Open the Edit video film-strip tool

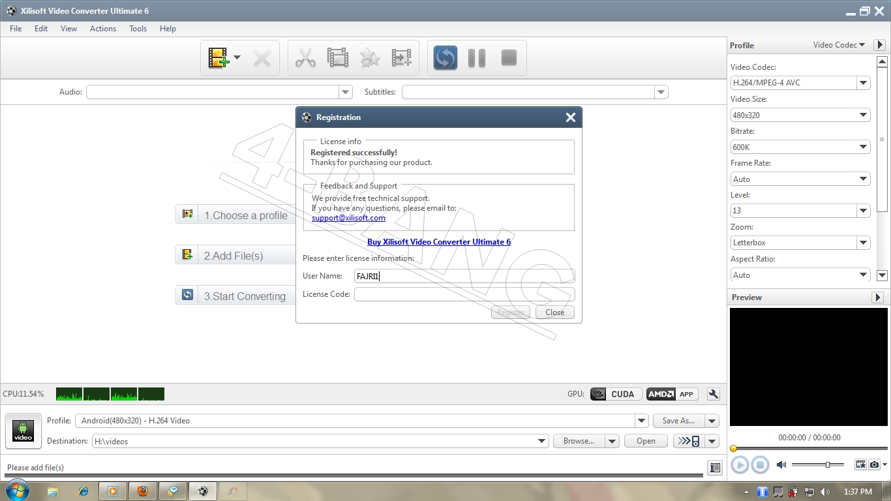click(x=338, y=58)
